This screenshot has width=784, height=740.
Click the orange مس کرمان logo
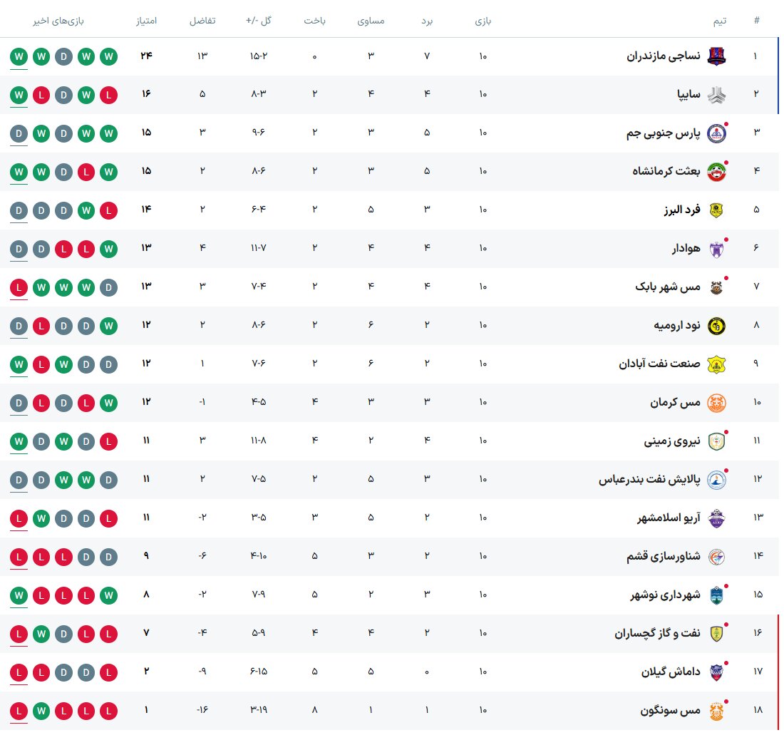716,402
